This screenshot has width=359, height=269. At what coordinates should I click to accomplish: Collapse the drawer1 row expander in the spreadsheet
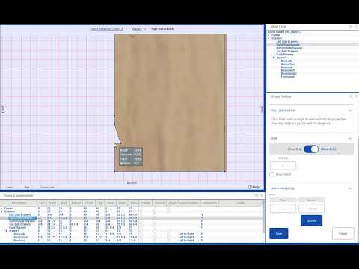[7, 231]
